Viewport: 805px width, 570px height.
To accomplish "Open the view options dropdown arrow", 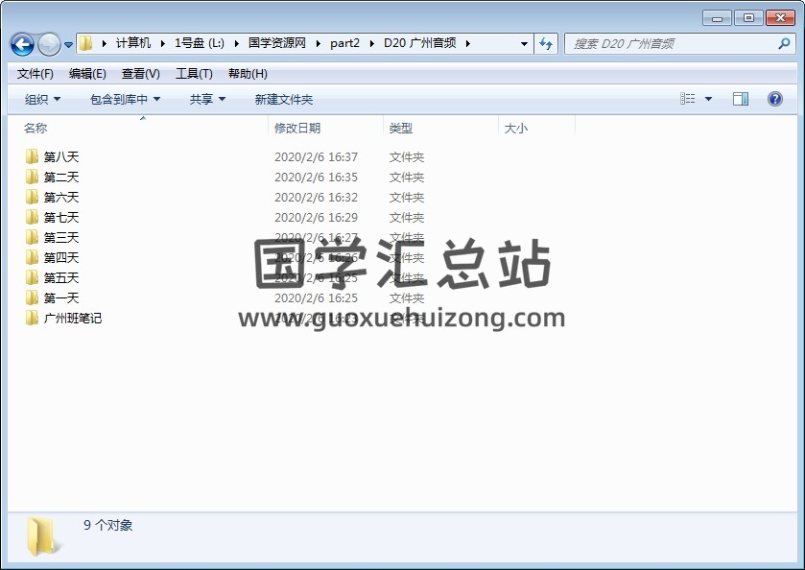I will pos(708,99).
